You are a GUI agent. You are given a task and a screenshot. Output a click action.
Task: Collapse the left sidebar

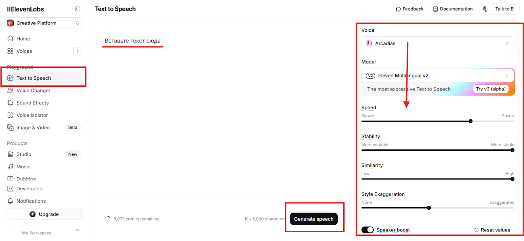click(x=78, y=9)
